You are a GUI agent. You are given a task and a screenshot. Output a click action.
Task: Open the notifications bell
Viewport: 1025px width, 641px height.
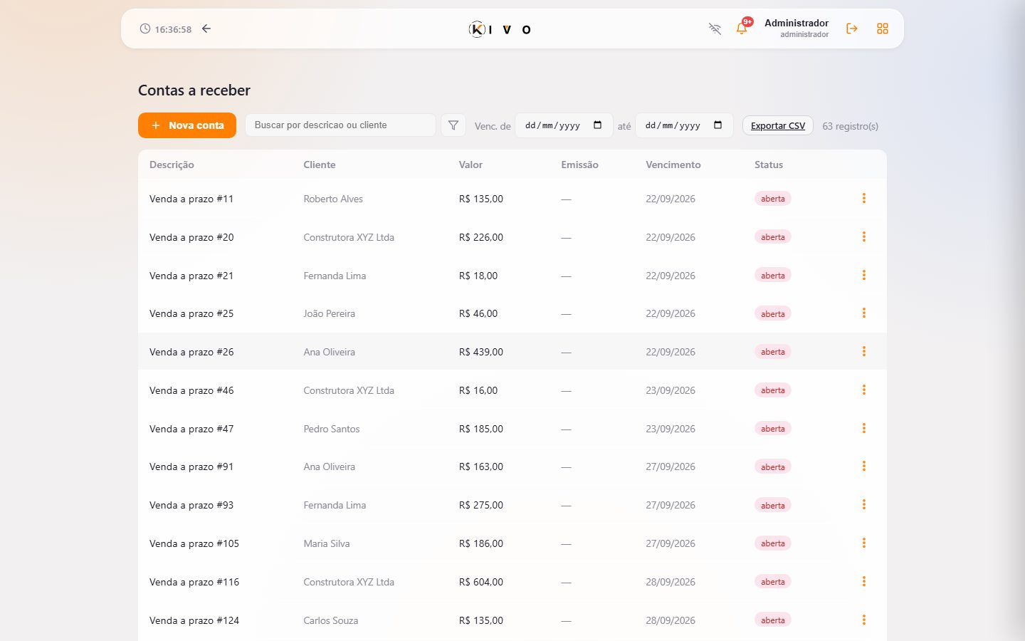(x=742, y=28)
